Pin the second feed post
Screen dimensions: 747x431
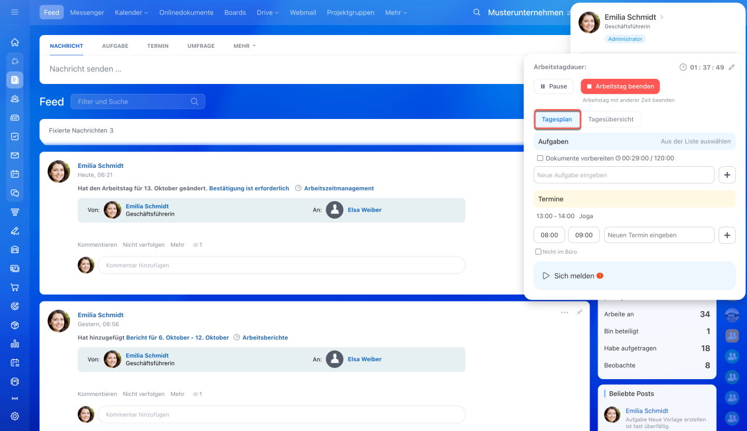tap(580, 313)
